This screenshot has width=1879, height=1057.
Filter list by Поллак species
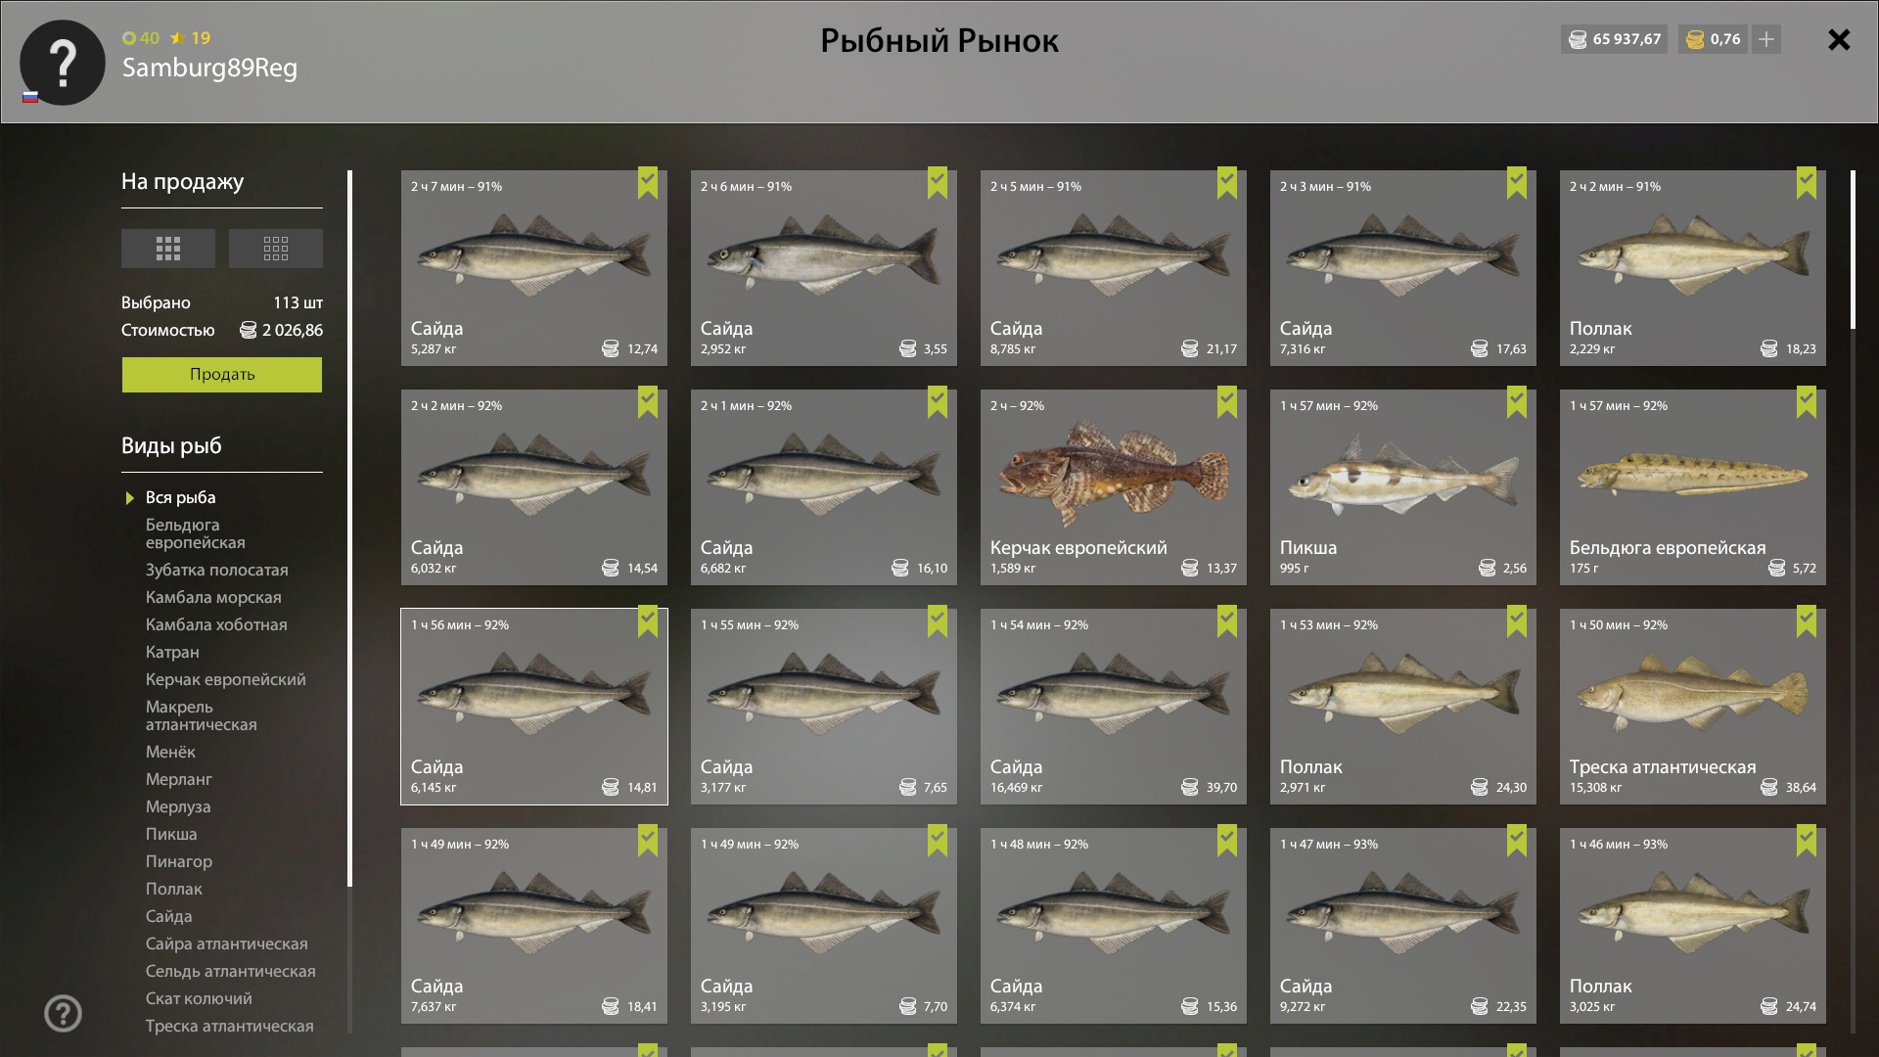[x=174, y=889]
